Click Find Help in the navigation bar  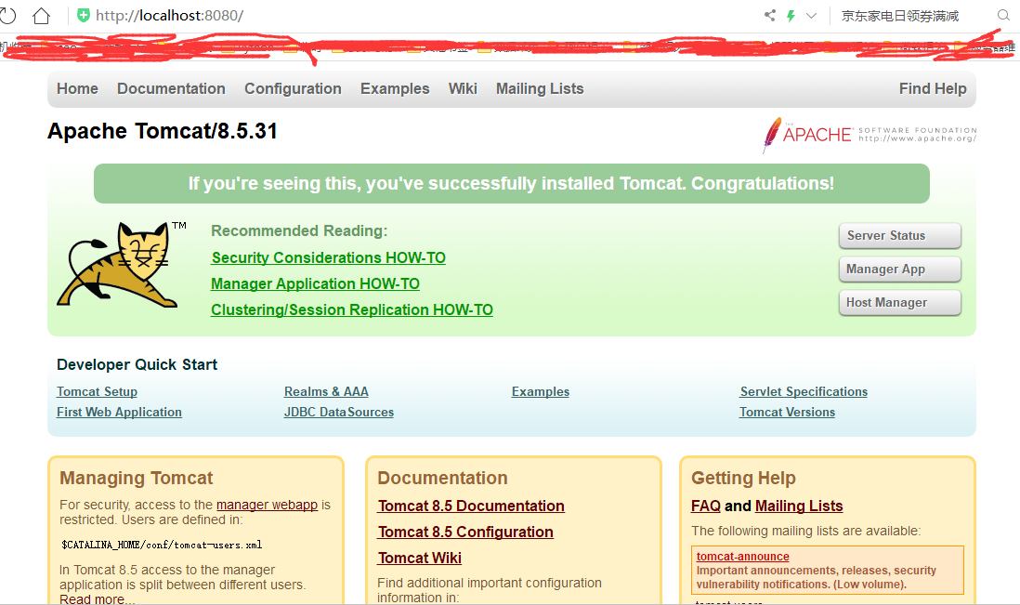tap(933, 88)
